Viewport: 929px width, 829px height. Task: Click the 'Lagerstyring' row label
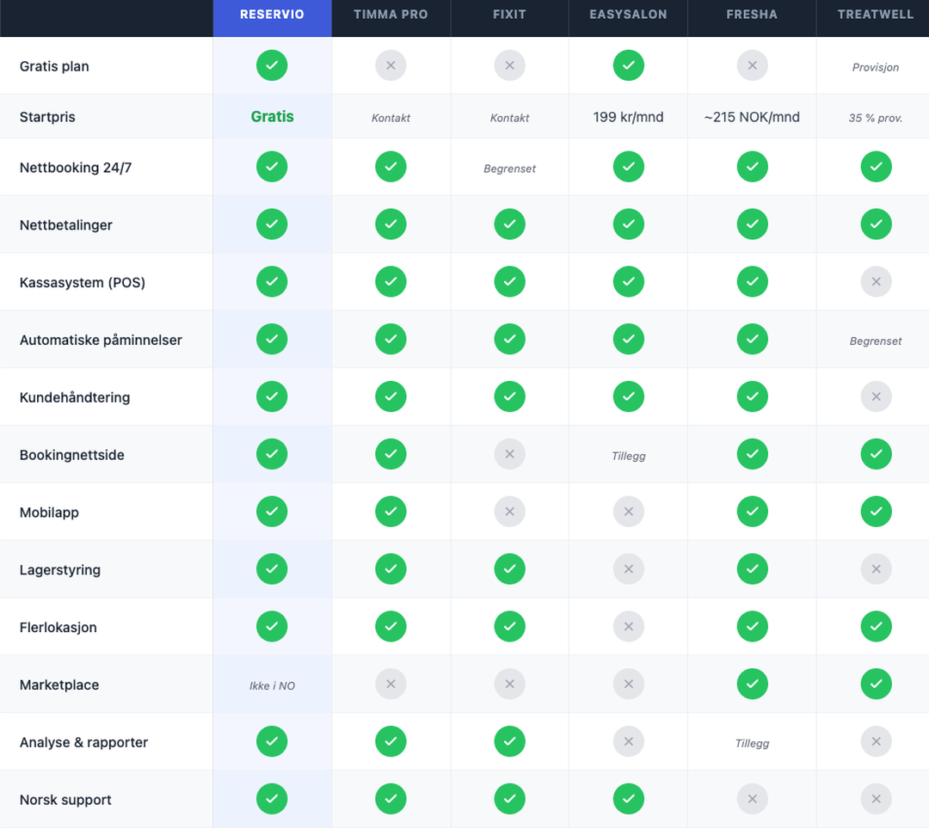[x=60, y=569]
